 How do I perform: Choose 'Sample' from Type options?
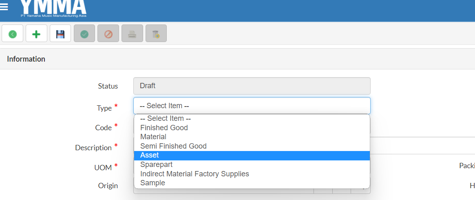click(x=152, y=183)
